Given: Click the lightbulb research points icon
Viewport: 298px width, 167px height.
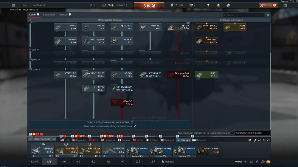Looking at the screenshot, I should [x=208, y=5].
